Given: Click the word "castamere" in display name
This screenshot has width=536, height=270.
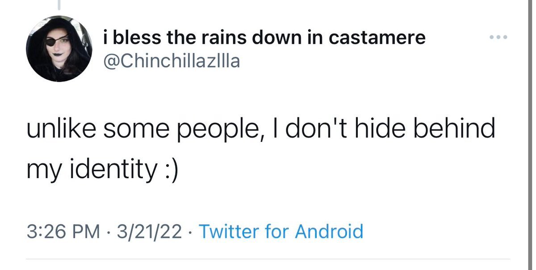Looking at the screenshot, I should (x=377, y=37).
